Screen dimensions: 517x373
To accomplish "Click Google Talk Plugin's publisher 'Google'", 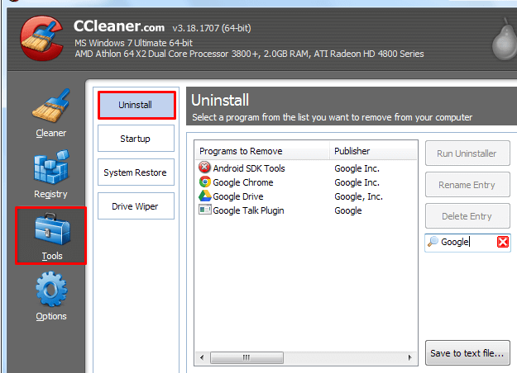I will click(x=348, y=210).
